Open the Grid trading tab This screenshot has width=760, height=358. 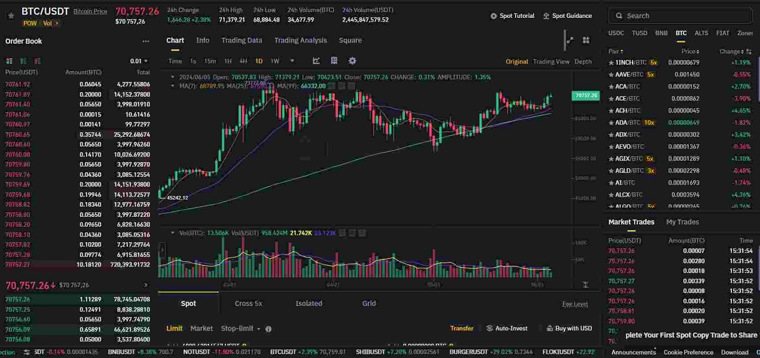tap(369, 303)
